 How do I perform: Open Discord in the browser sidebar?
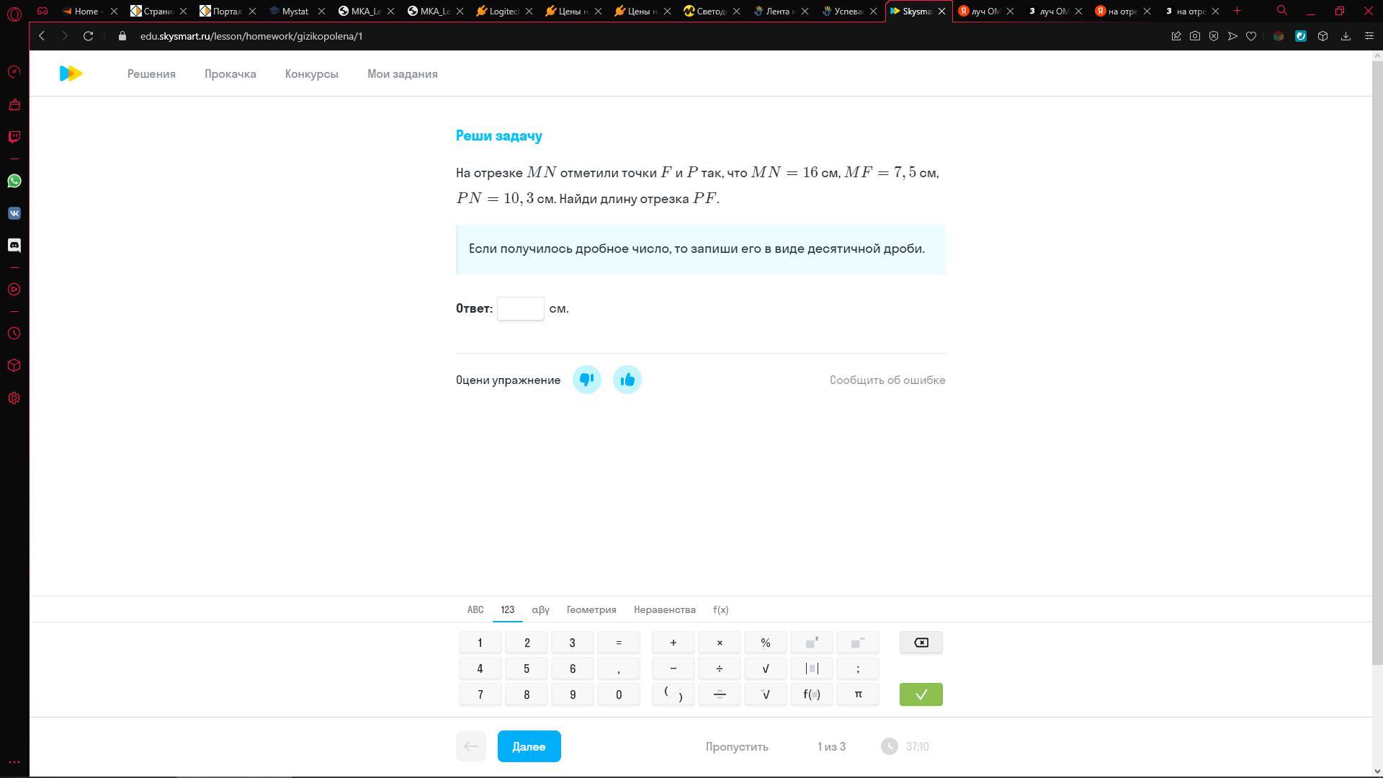(x=14, y=246)
